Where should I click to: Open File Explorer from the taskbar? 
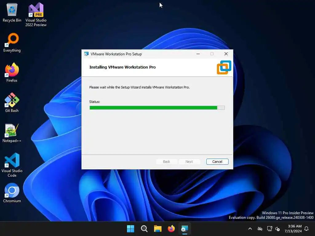[x=158, y=229]
